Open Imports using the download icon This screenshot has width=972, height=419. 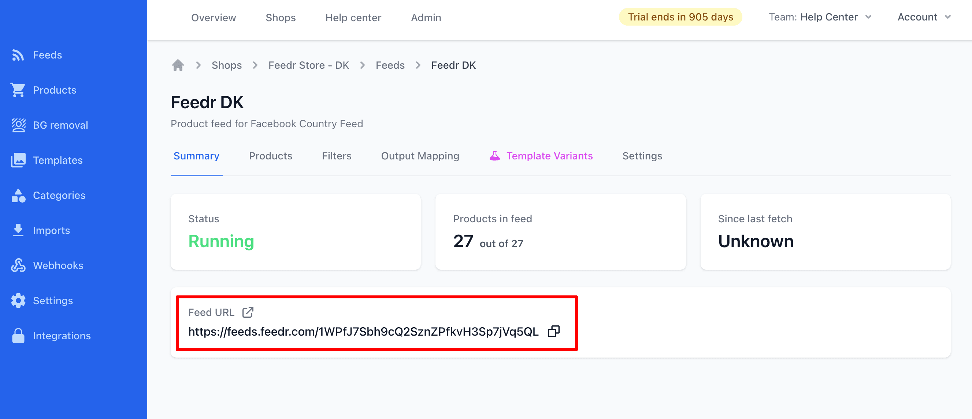pyautogui.click(x=18, y=230)
